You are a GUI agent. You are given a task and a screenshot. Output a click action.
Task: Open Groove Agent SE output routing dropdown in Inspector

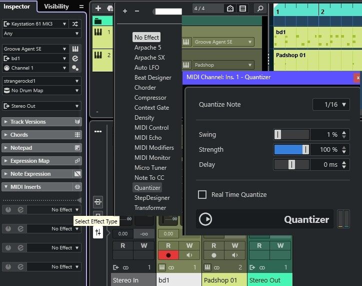tap(35, 49)
